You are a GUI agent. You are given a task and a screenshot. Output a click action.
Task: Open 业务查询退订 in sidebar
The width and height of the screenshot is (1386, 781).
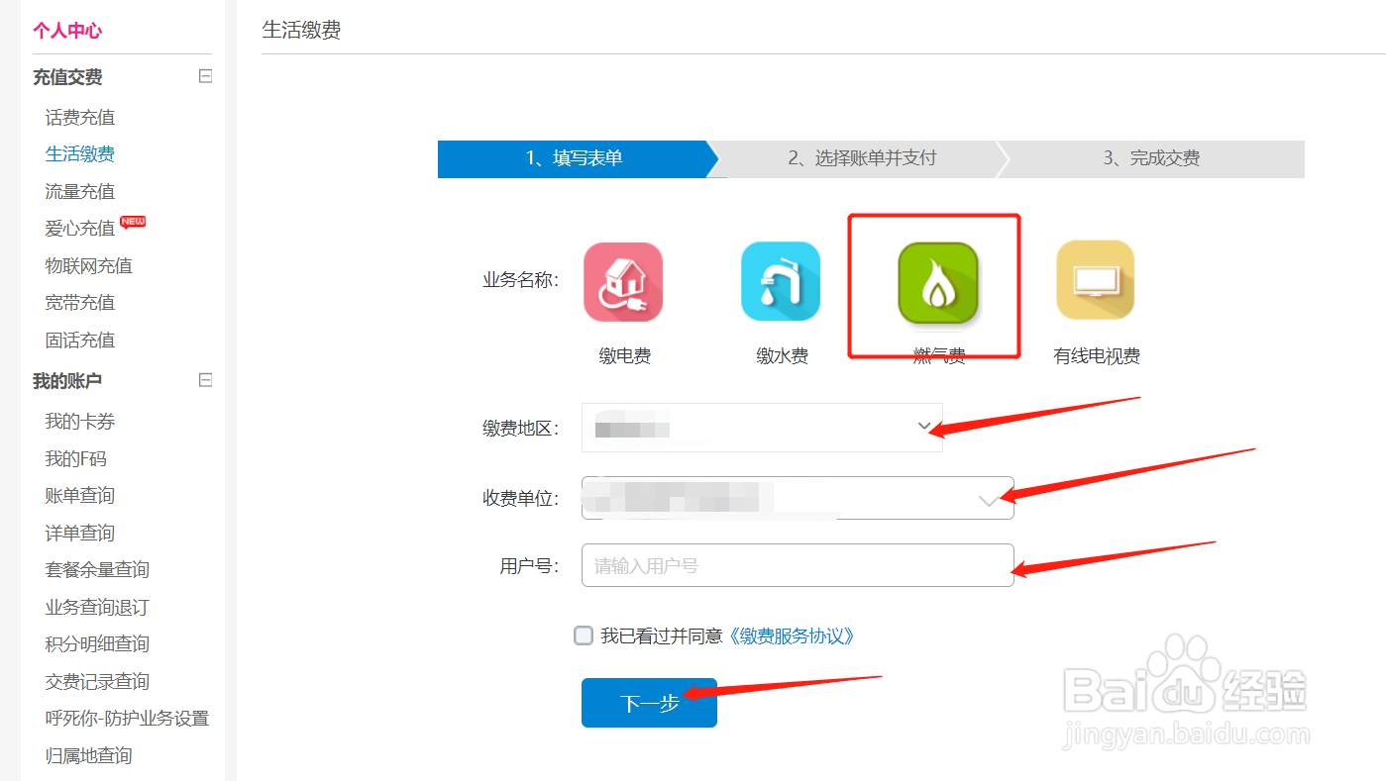click(x=97, y=607)
